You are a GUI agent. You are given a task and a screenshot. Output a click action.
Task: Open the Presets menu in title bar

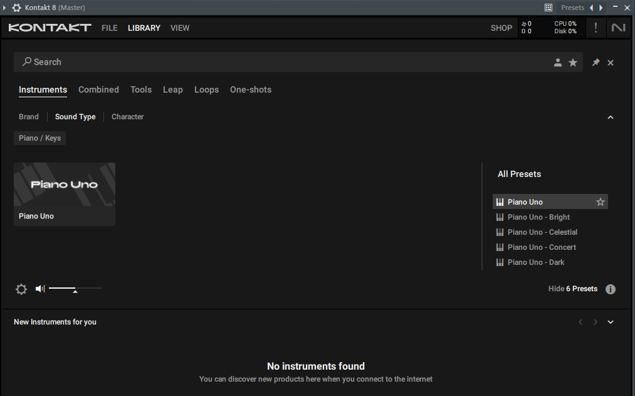(572, 8)
